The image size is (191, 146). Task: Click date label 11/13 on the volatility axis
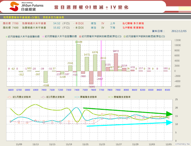(x=36, y=144)
